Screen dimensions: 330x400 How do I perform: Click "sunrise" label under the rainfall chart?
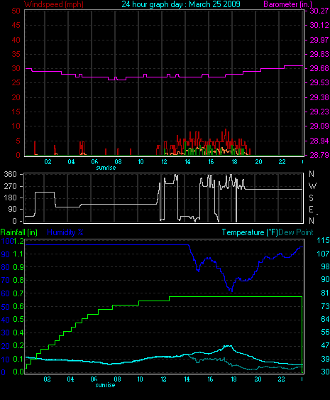(105, 385)
